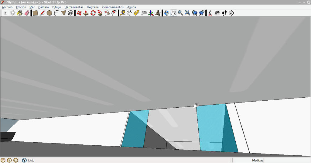The height and width of the screenshot is (163, 311).
Task: Open the help question-mark icon in status bar
Action: coord(24,160)
